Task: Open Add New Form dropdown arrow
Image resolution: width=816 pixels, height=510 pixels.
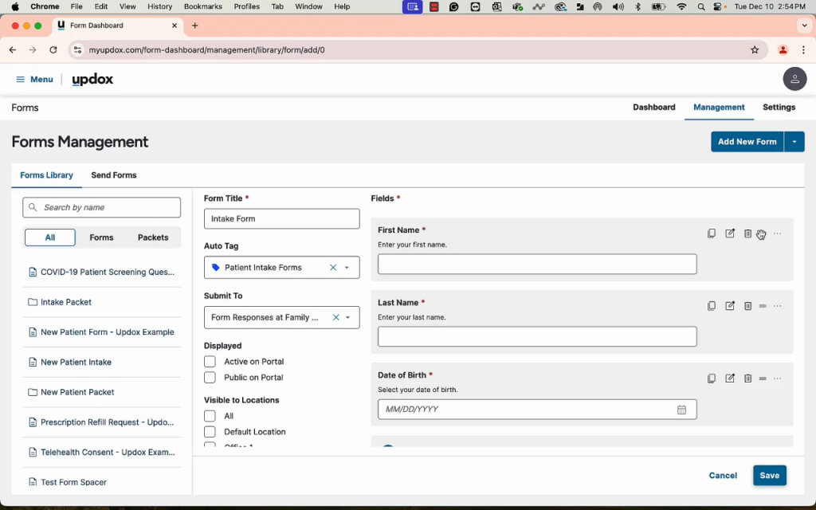Action: pos(794,142)
